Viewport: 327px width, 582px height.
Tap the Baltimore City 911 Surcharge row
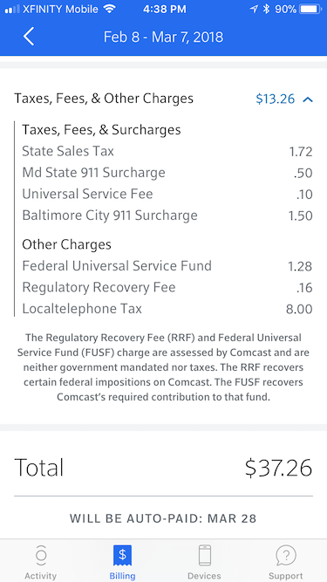tap(167, 216)
